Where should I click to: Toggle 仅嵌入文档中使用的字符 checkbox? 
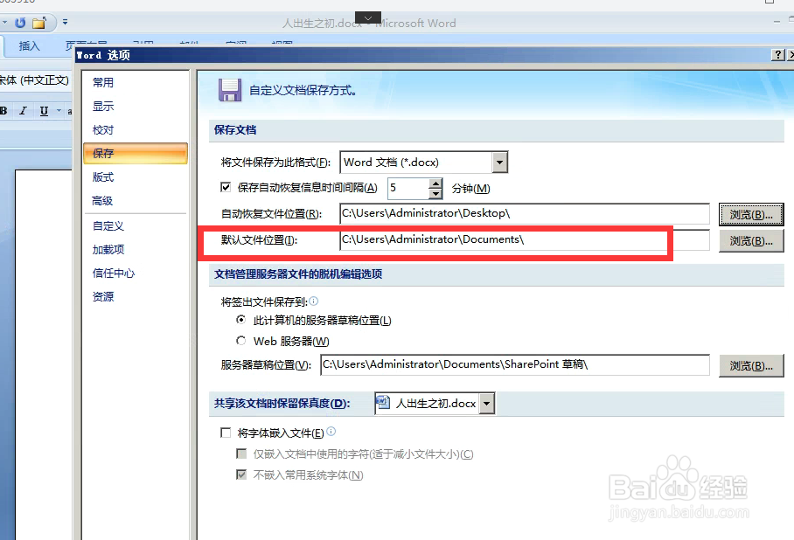point(241,453)
